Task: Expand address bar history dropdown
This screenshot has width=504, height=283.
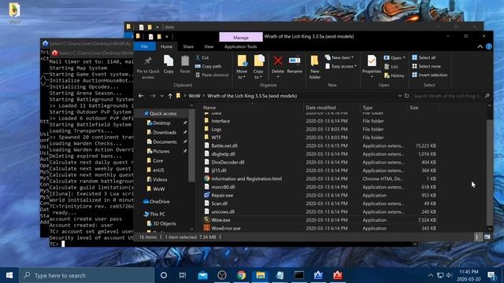Action: tap(399, 96)
